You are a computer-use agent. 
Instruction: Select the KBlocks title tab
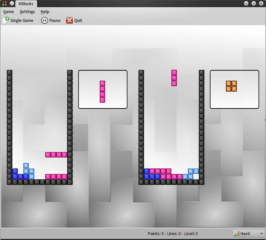coord(26,4)
